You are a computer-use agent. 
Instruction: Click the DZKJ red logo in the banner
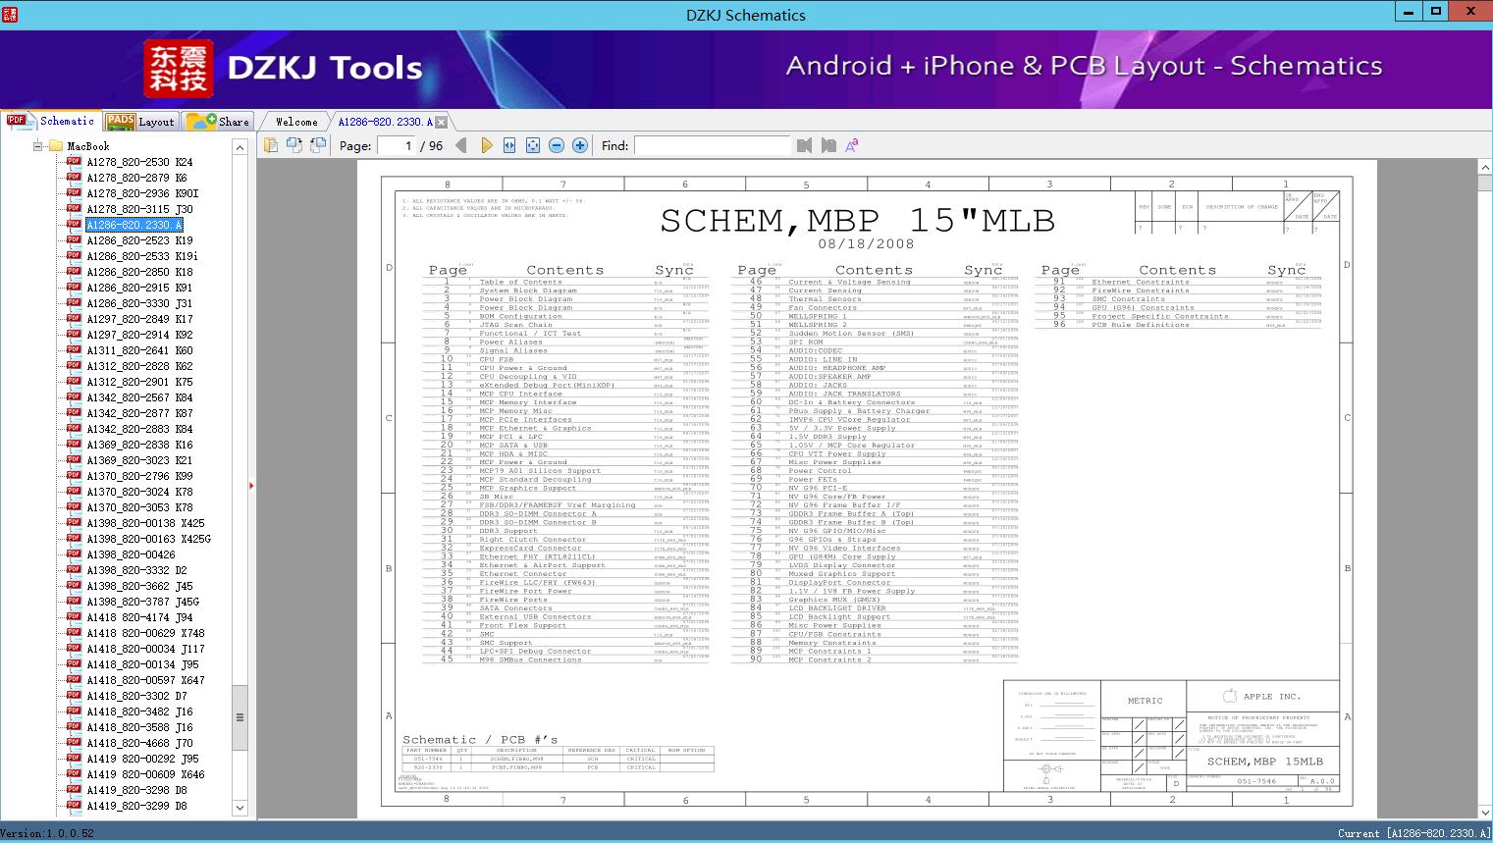click(x=179, y=68)
